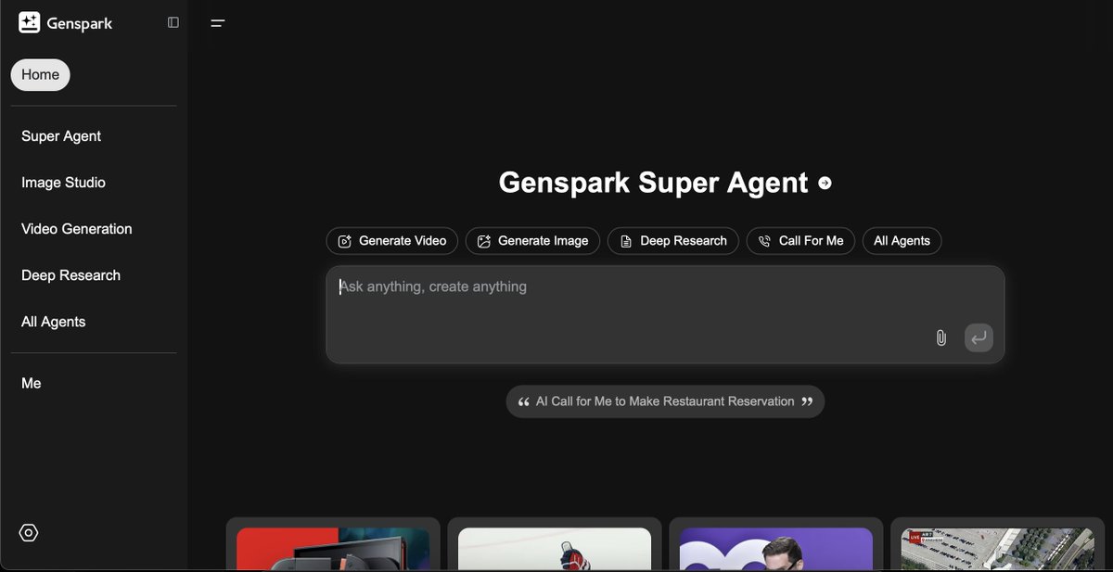Collapse the sidebar panel icon
Image resolution: width=1113 pixels, height=572 pixels.
tap(173, 22)
